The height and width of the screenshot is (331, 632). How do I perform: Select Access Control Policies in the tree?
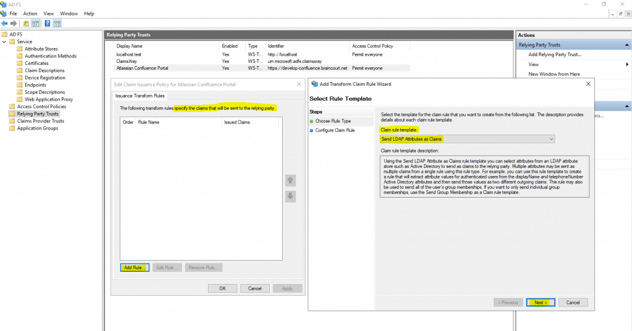point(41,106)
